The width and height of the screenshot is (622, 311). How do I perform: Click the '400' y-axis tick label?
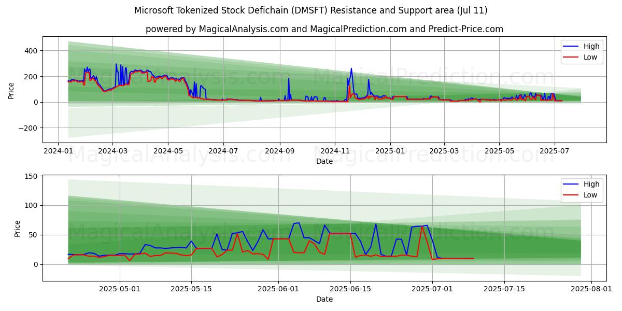coord(32,51)
